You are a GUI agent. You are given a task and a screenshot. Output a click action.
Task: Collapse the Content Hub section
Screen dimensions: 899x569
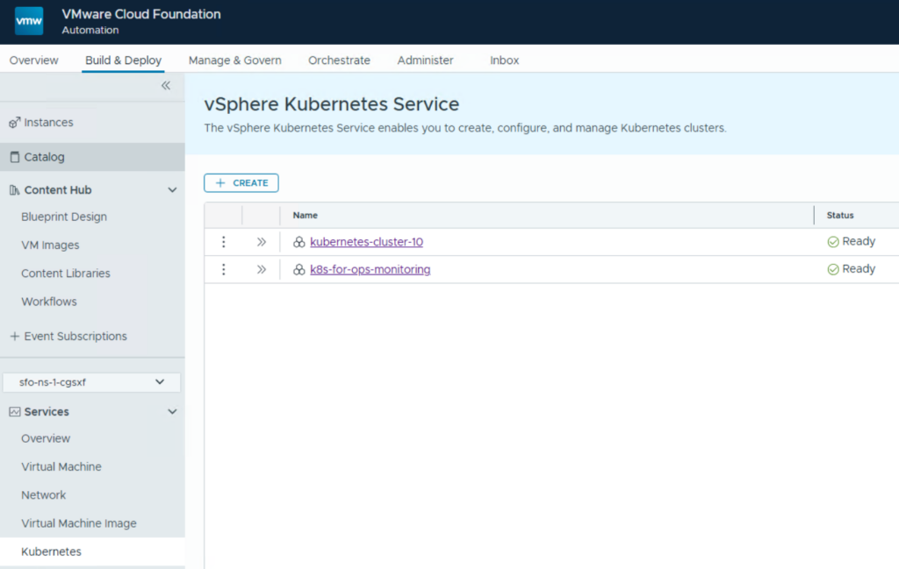click(172, 190)
